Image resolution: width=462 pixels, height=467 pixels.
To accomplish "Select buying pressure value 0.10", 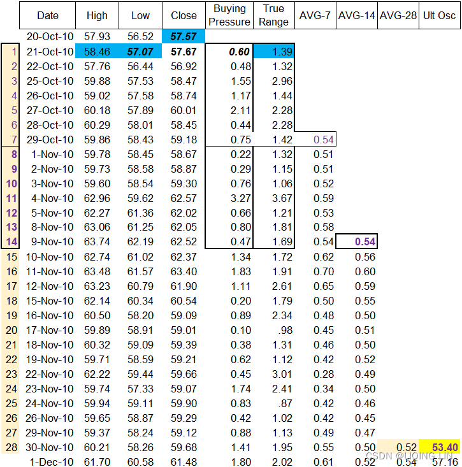I will (x=241, y=330).
